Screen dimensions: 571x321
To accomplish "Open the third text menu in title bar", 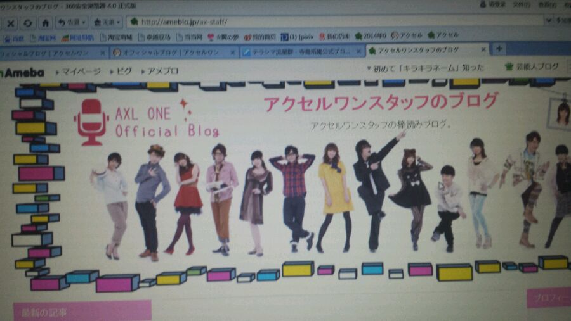I will (547, 4).
